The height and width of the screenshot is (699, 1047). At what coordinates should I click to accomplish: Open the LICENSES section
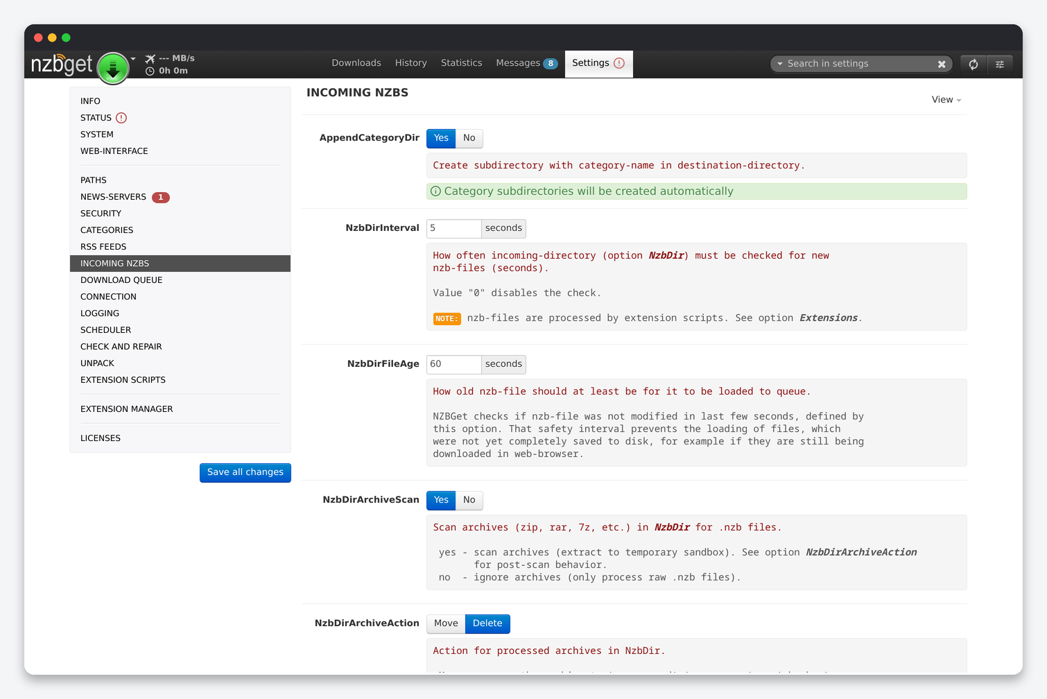tap(180, 438)
